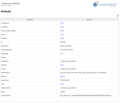Viewport: 120px width, 103px height.
Task: Open the refs View link
Action: pyautogui.click(x=62, y=84)
